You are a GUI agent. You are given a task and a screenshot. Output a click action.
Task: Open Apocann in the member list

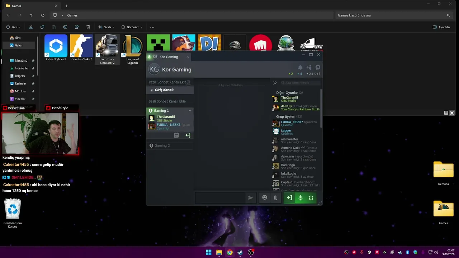[296, 158]
